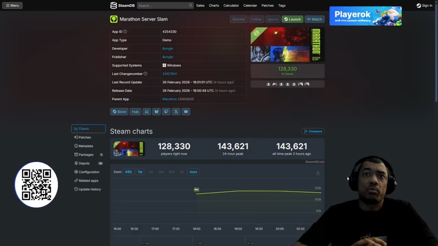Open the top navigation Patches page

pyautogui.click(x=268, y=5)
